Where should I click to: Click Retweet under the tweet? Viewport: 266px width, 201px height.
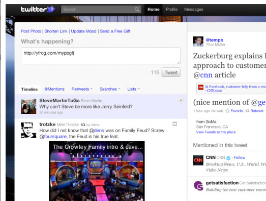[257, 111]
